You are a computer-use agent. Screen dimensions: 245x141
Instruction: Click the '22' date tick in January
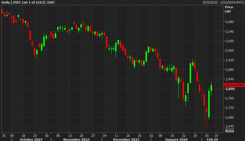pos(183,136)
